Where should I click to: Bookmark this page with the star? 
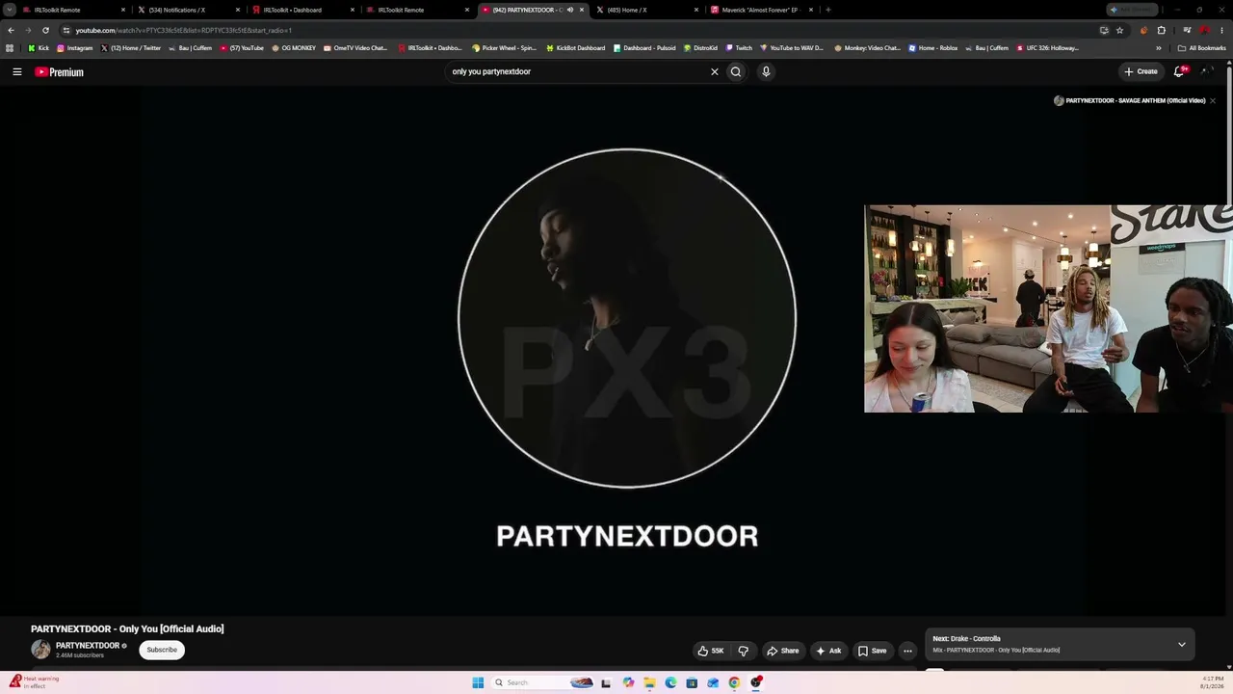(x=1119, y=30)
